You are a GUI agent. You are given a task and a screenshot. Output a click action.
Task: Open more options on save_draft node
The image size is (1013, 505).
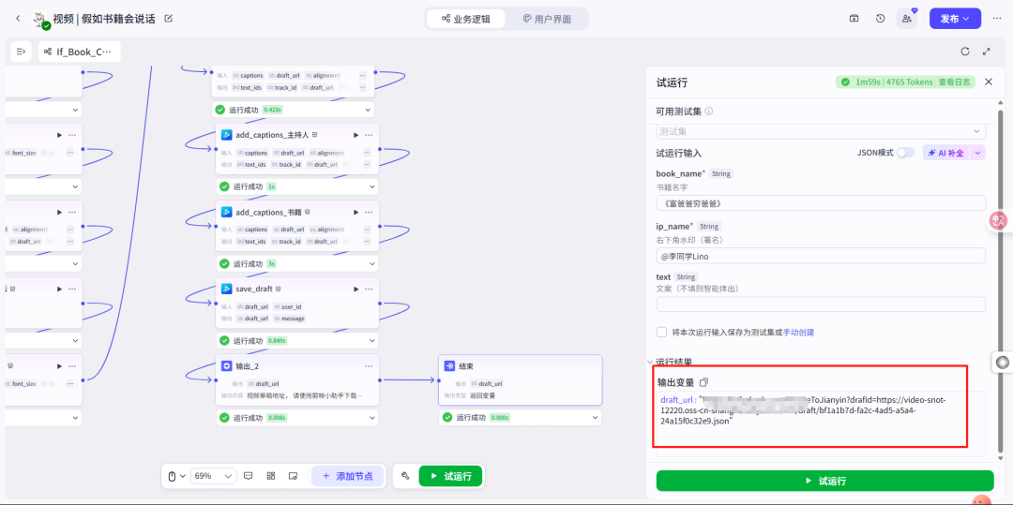click(x=369, y=289)
